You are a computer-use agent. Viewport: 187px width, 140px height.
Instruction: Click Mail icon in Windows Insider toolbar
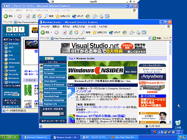click(x=131, y=32)
